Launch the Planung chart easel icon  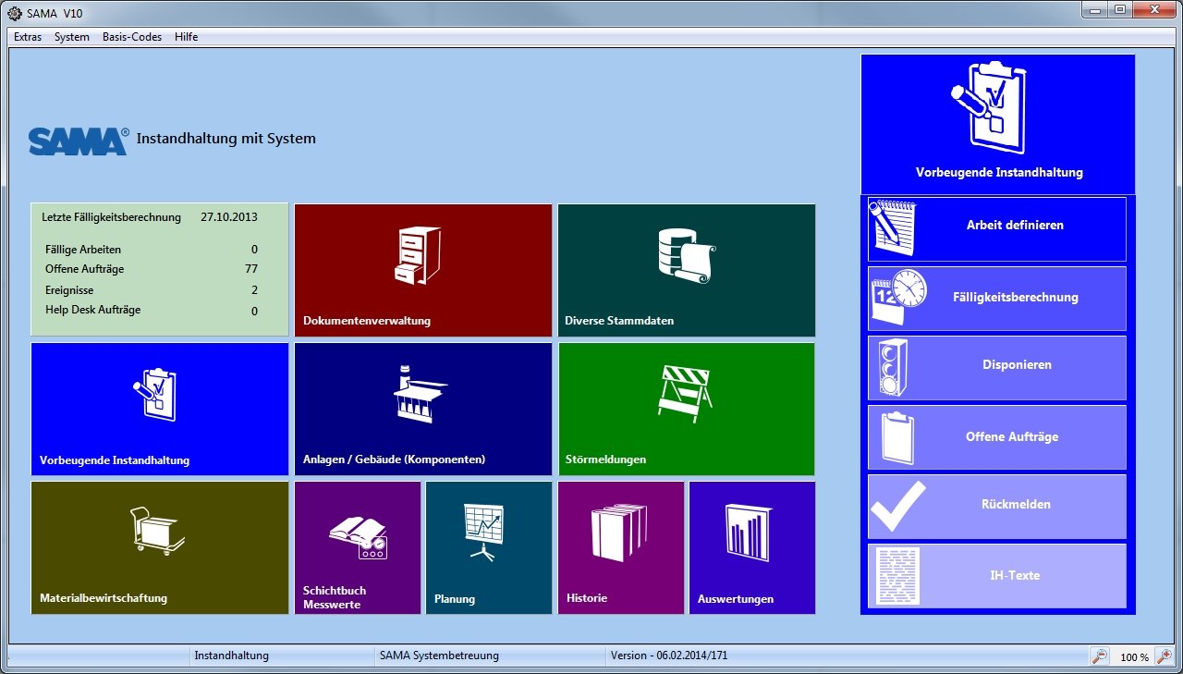coord(482,532)
